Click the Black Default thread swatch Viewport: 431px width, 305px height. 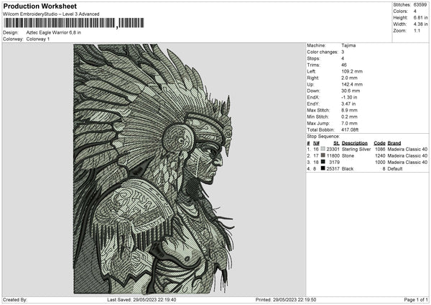point(323,168)
